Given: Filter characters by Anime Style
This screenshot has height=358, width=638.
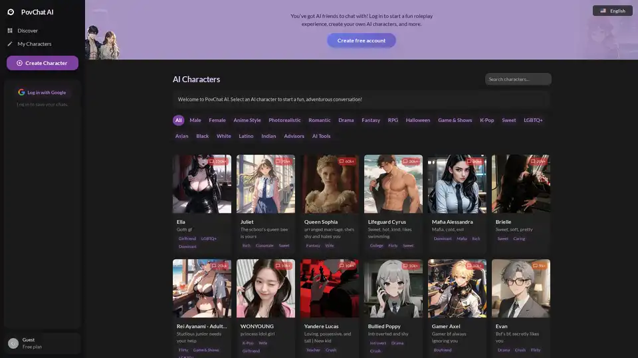Looking at the screenshot, I should click(x=247, y=120).
